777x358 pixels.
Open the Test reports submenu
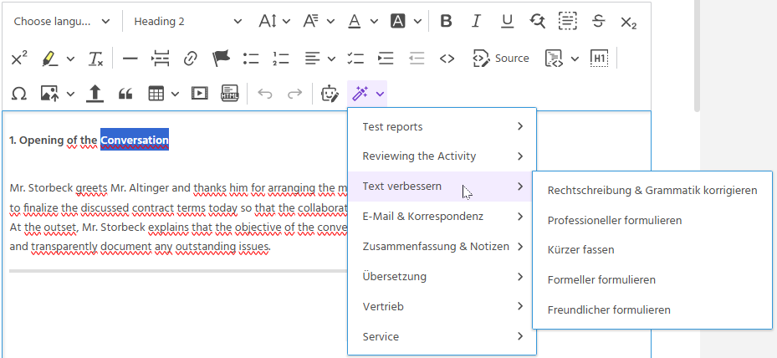tap(442, 126)
